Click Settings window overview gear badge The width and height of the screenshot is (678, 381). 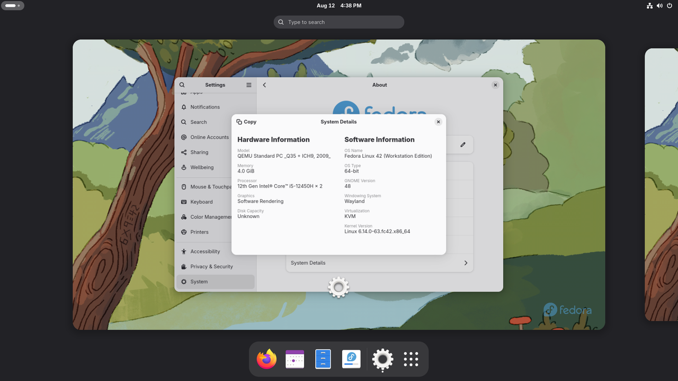click(338, 287)
